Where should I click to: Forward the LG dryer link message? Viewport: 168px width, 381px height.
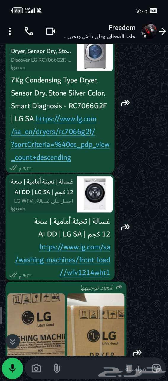click(126, 103)
